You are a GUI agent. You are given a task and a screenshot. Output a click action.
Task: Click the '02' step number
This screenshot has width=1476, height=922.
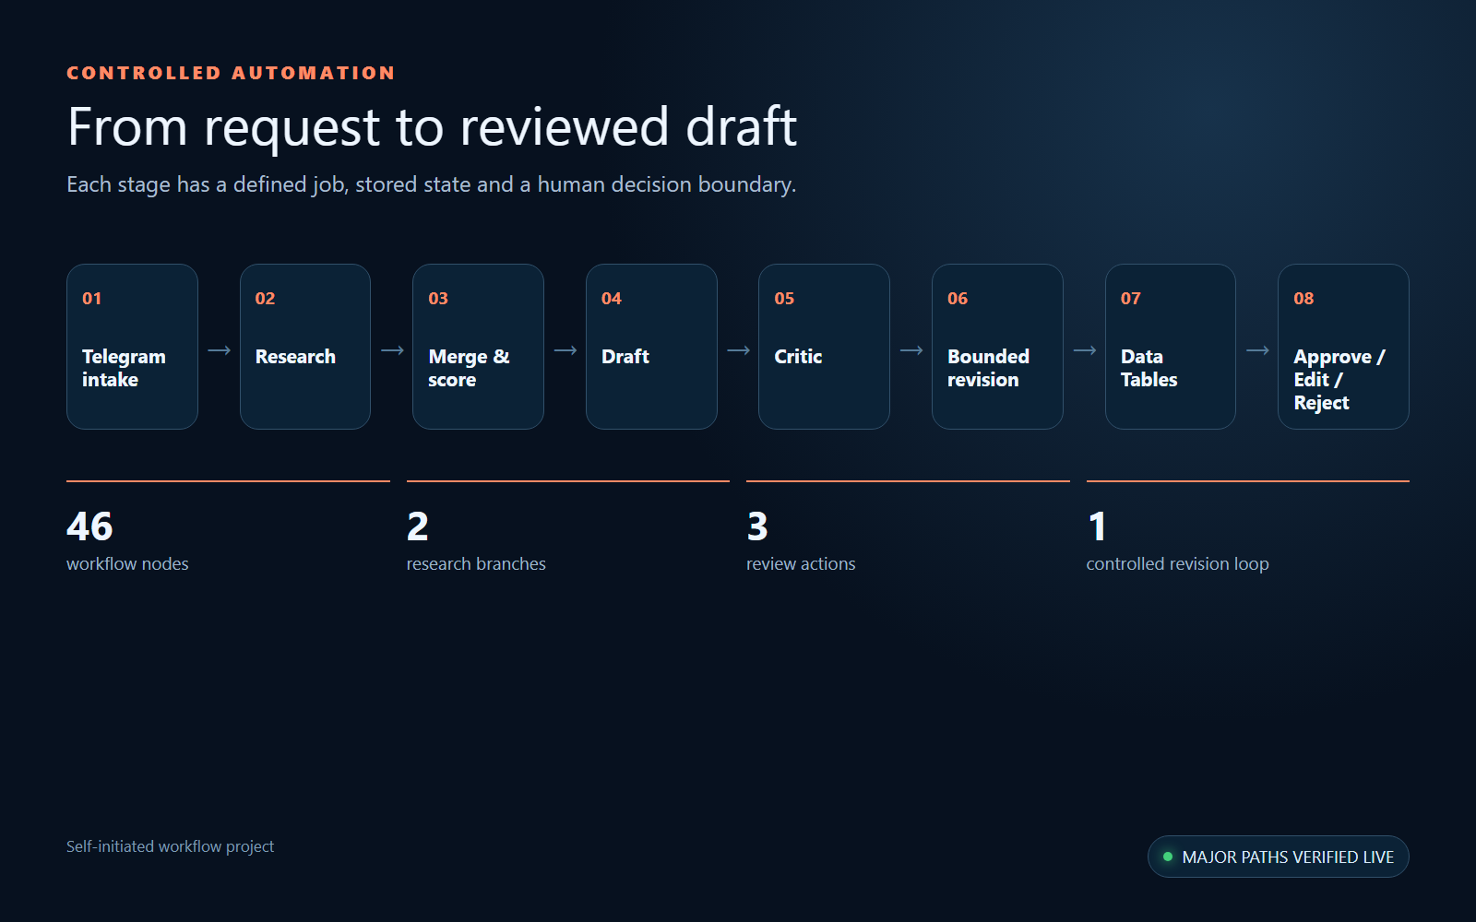(x=265, y=298)
